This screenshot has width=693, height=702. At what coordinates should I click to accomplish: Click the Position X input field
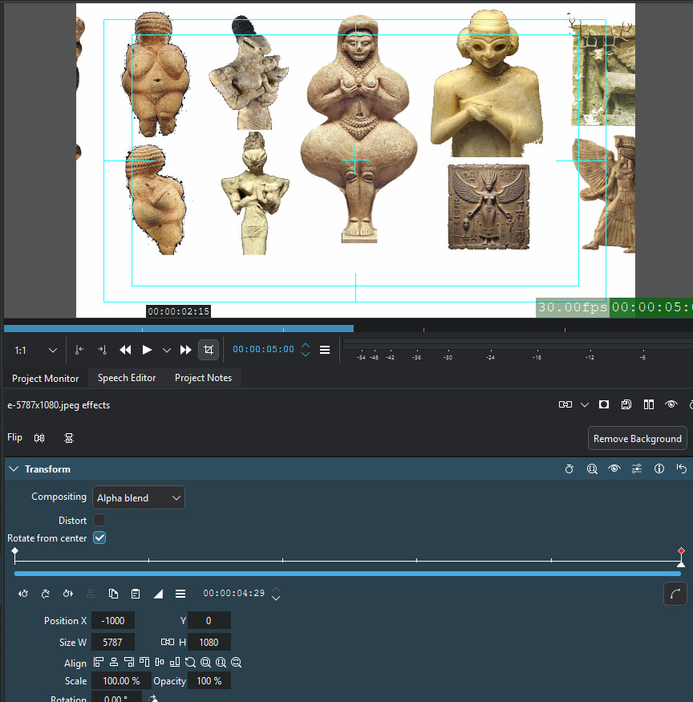point(113,621)
